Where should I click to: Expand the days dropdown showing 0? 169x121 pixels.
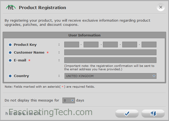(x=69, y=100)
